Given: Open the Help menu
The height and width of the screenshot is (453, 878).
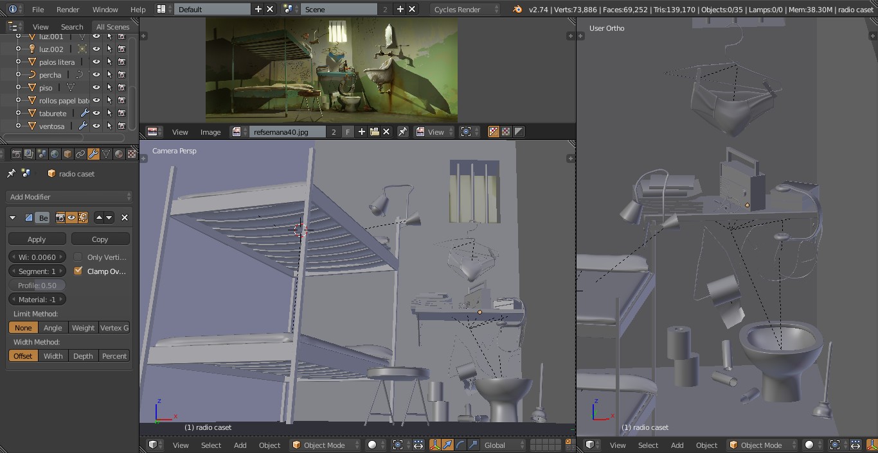Looking at the screenshot, I should pyautogui.click(x=138, y=9).
